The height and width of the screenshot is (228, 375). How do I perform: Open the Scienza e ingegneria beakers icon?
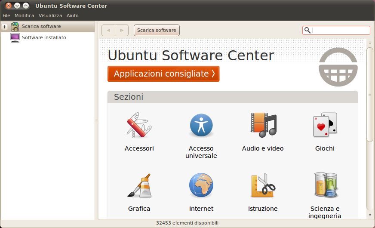[326, 185]
